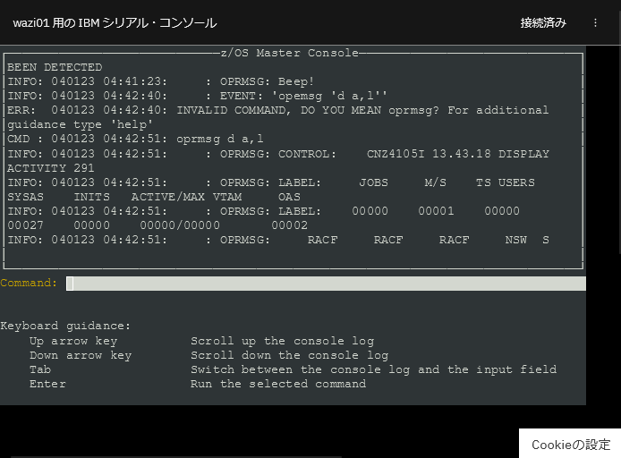Viewport: 621px width, 458px height.
Task: Click the '00027 00000 00000/00000' line
Action: [x=157, y=225]
